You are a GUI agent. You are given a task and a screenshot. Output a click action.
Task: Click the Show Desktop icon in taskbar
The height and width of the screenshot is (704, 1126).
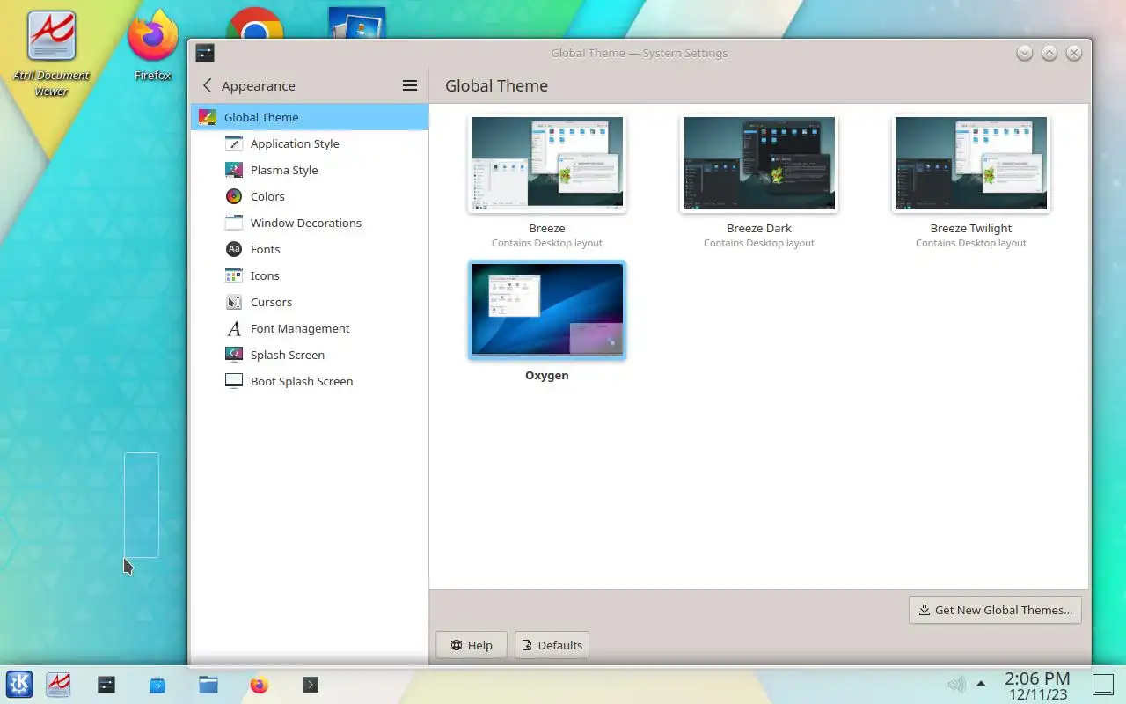(1103, 684)
